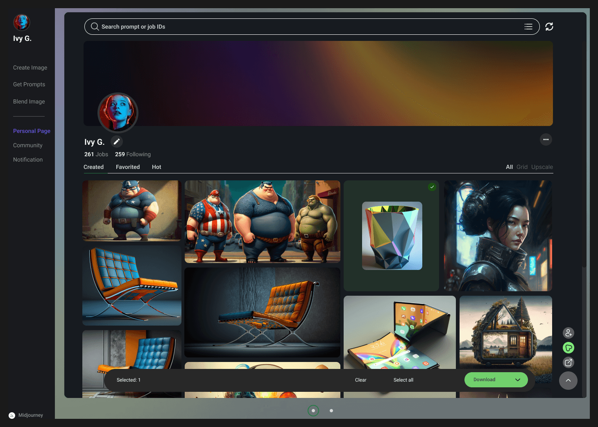
Task: Uncheck the selected geometric vase image
Action: coord(432,187)
